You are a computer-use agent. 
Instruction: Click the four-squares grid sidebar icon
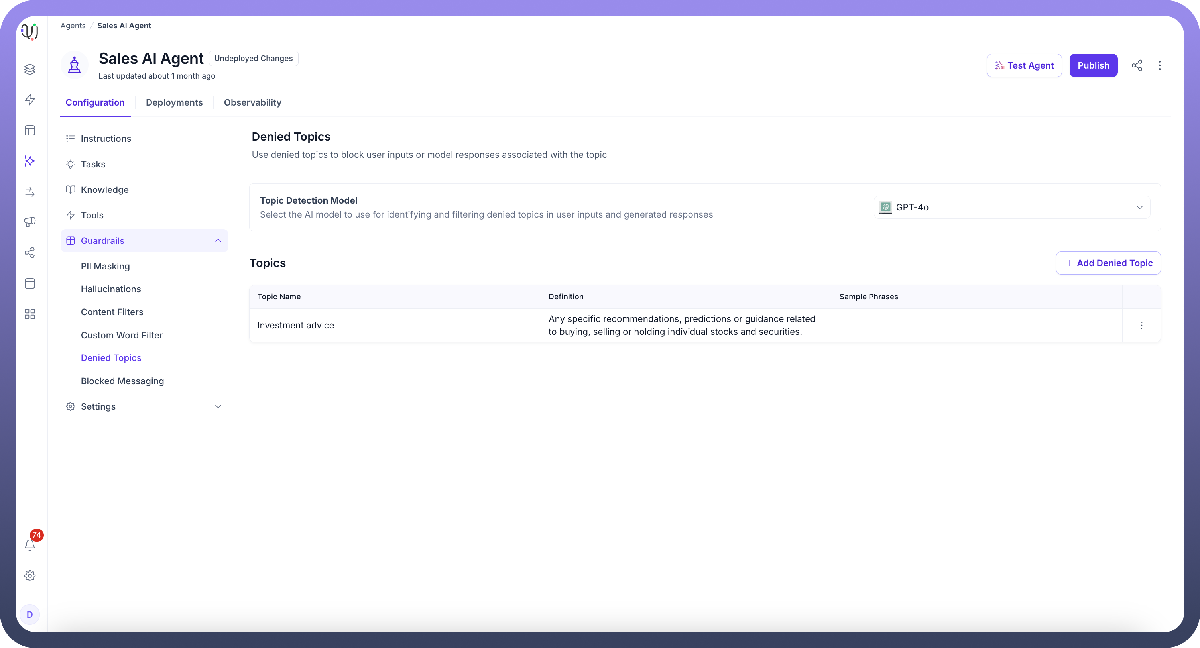click(x=30, y=314)
